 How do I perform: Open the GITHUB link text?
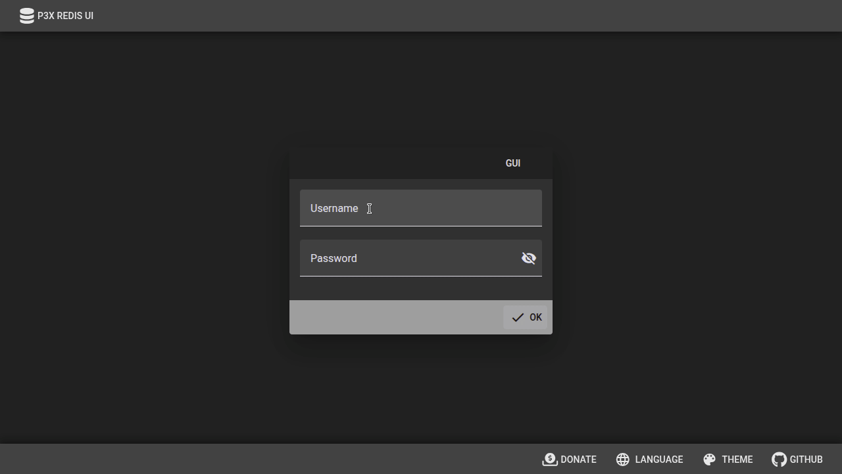[806, 460]
